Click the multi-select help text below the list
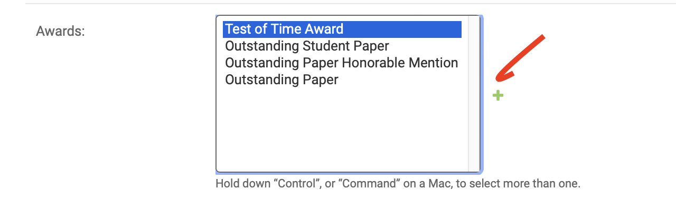Viewport: 676px width, 199px height. [398, 184]
